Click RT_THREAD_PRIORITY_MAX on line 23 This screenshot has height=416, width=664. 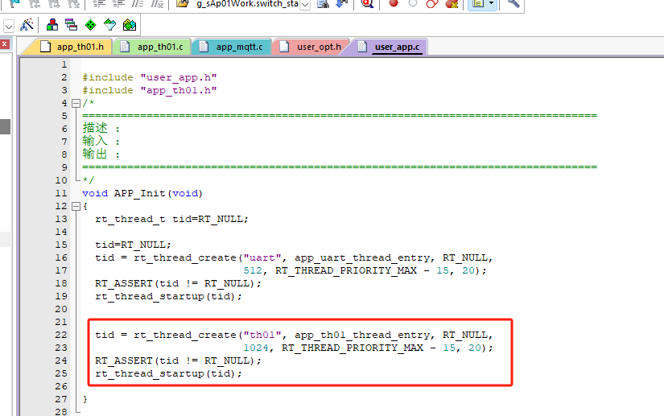(x=353, y=348)
